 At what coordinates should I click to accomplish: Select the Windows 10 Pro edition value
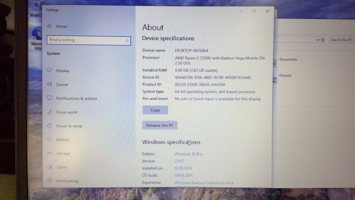click(x=188, y=154)
